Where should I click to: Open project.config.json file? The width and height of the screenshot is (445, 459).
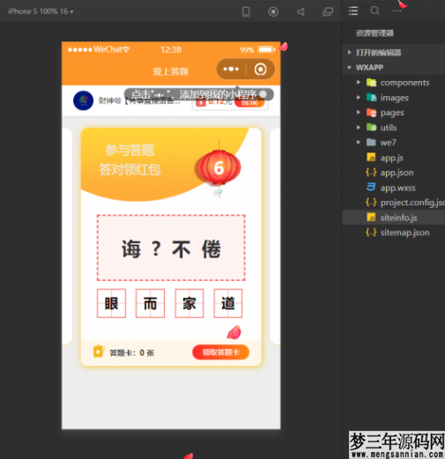click(412, 203)
